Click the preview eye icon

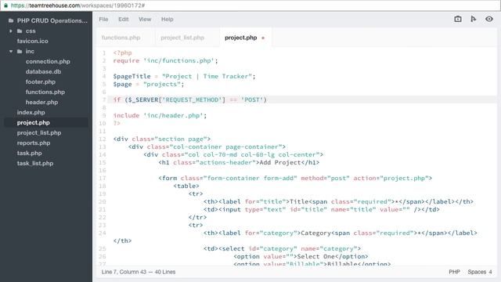click(488, 19)
